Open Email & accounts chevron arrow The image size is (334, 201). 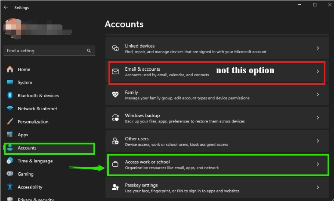[318, 71]
